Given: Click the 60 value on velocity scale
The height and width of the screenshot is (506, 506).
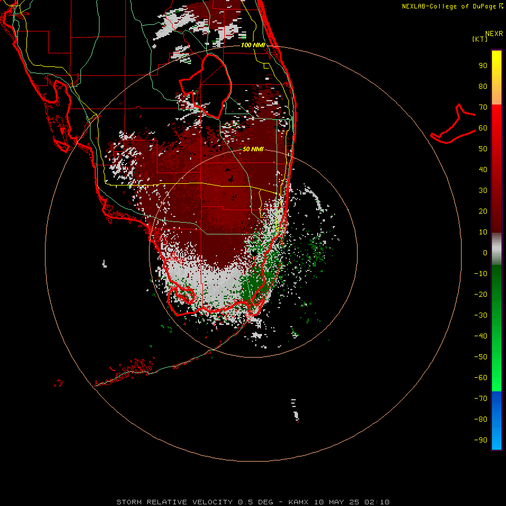Looking at the screenshot, I should [483, 128].
